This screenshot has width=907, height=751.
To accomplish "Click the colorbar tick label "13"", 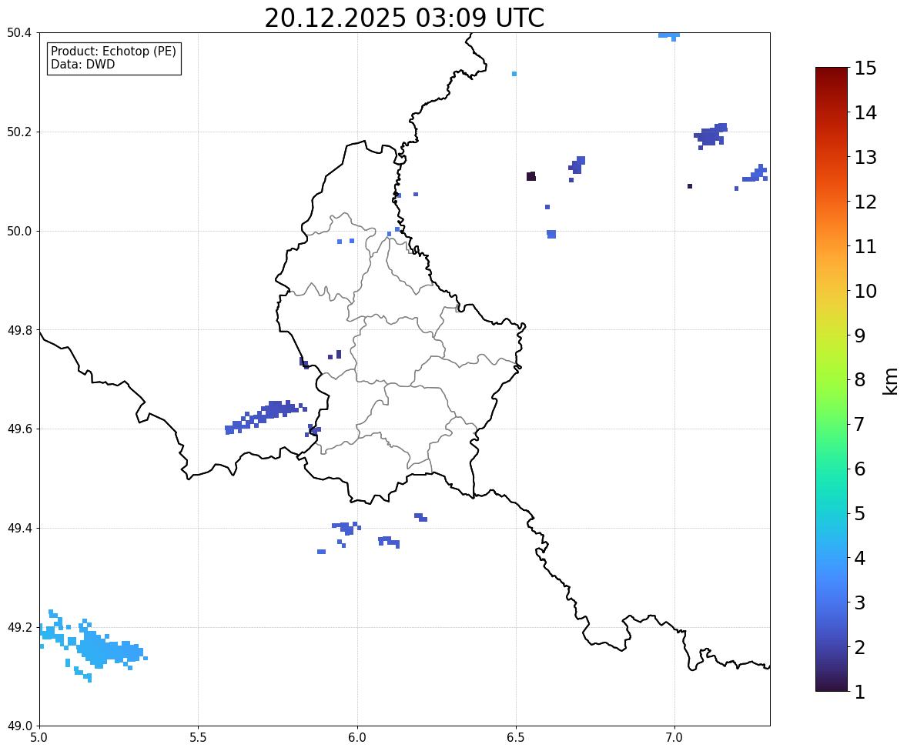I will (865, 157).
